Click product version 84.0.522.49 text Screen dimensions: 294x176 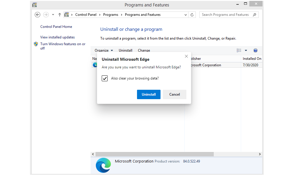coord(191,161)
